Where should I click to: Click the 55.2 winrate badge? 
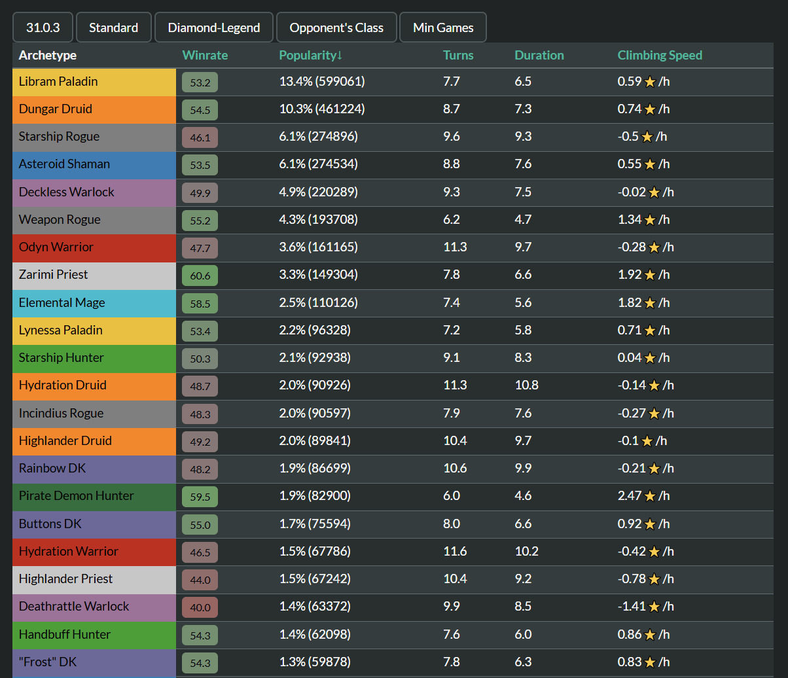[200, 221]
